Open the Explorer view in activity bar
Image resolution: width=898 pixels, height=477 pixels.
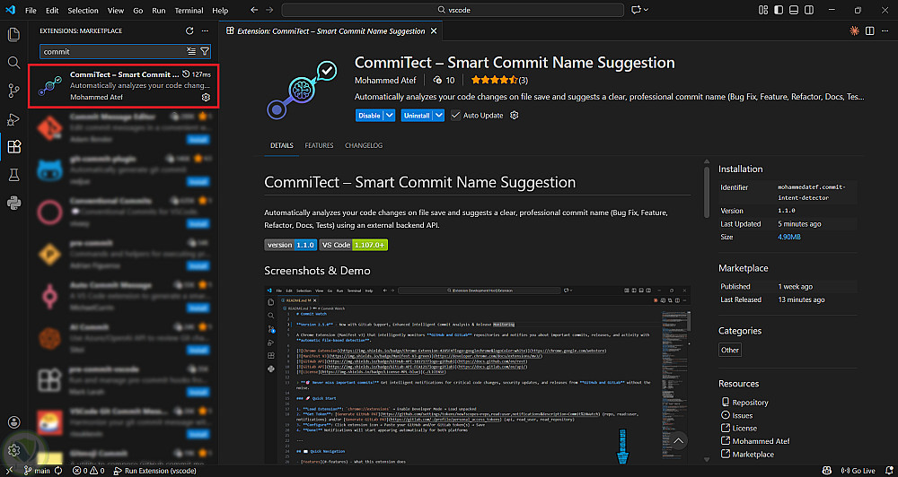click(13, 34)
